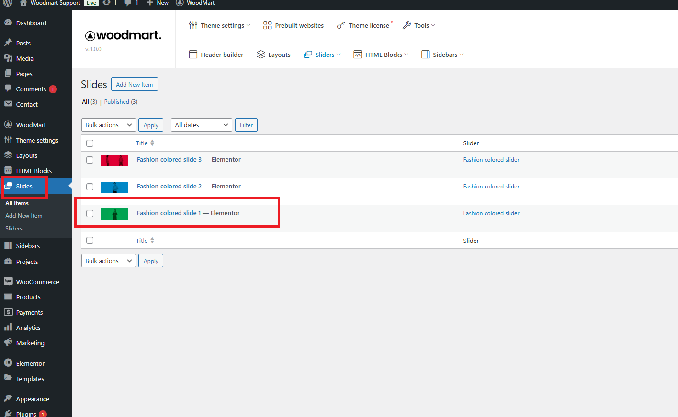Click the red thumbnail of slide 3
This screenshot has height=417, width=678.
[114, 161]
